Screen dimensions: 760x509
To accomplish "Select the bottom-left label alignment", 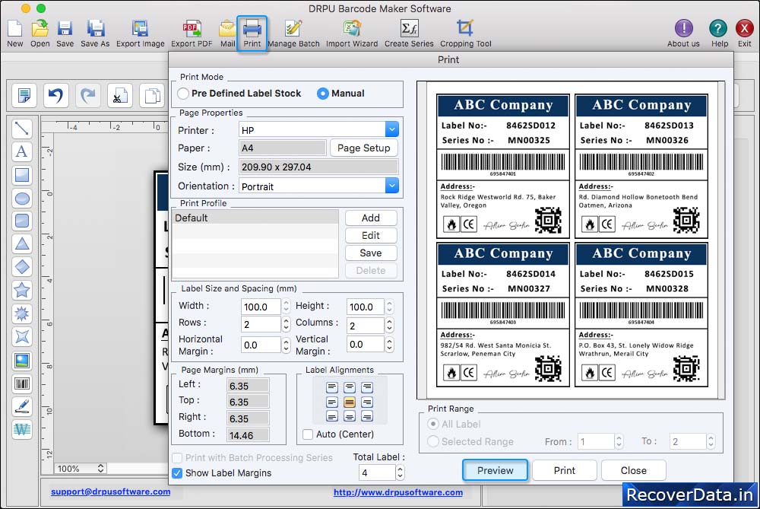I will pos(332,416).
